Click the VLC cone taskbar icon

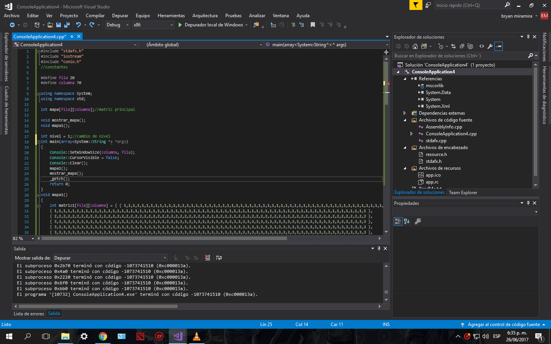(196, 336)
